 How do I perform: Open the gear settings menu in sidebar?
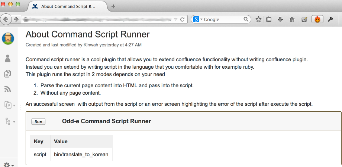[x=9, y=164]
